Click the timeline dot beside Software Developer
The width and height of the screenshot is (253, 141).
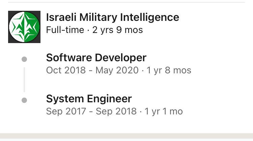(24, 59)
